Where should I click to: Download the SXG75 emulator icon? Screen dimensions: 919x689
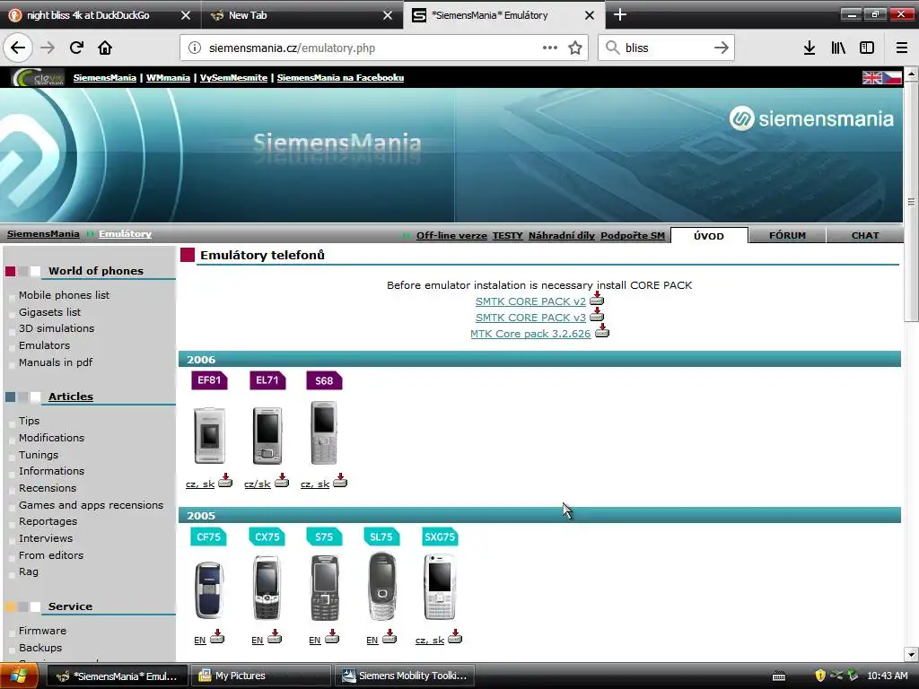coord(455,637)
